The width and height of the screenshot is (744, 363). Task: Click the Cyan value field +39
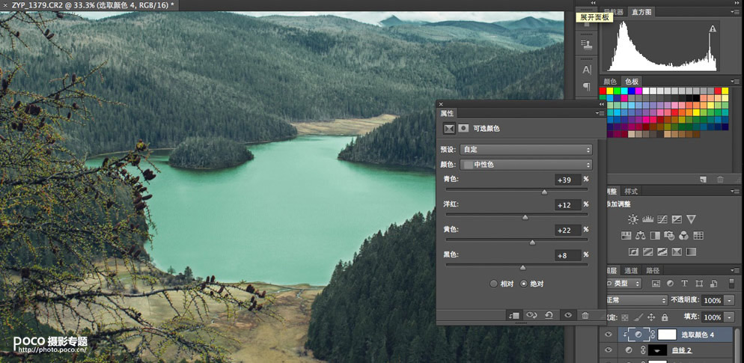pos(568,180)
